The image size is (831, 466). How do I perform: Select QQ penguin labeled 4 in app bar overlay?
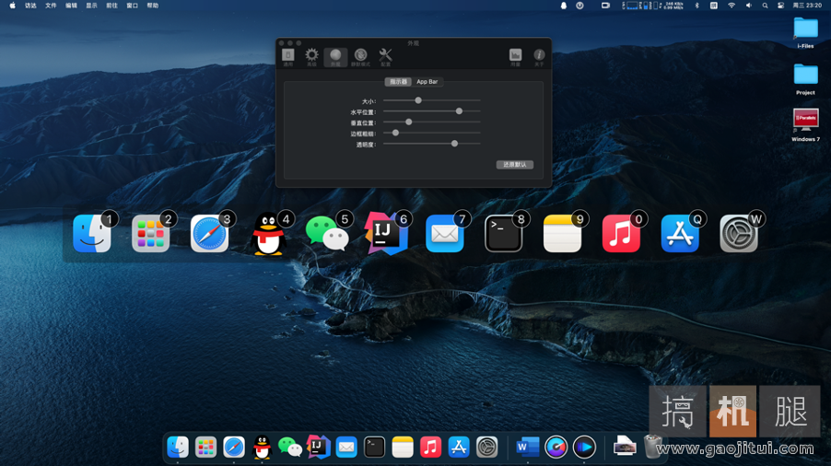tap(269, 234)
